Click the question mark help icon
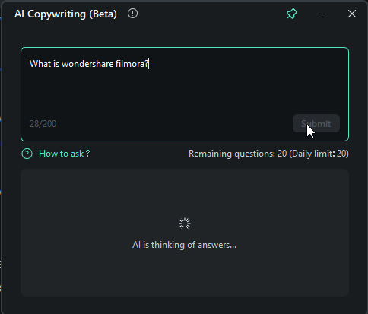Screen dimensions: 368x314 pyautogui.click(x=27, y=154)
